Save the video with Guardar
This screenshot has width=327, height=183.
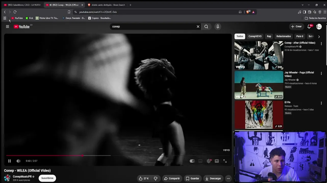point(192,178)
